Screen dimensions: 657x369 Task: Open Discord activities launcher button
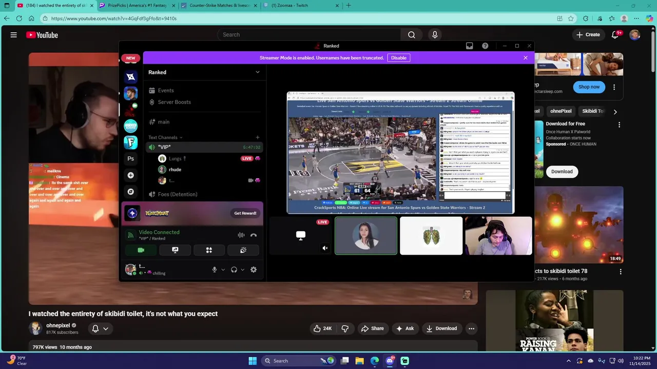pos(209,250)
